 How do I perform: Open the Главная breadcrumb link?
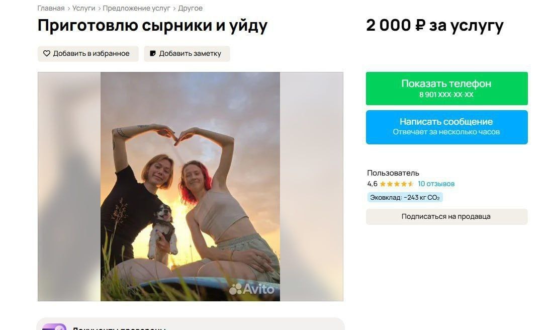pyautogui.click(x=51, y=8)
